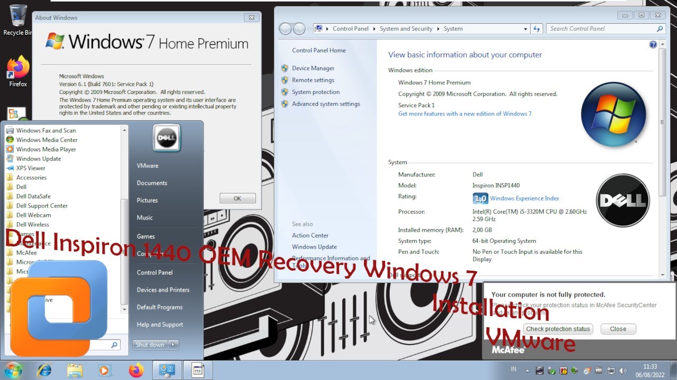Click the volume speaker tray icon
Screen dimensions: 677x380
click(623, 370)
